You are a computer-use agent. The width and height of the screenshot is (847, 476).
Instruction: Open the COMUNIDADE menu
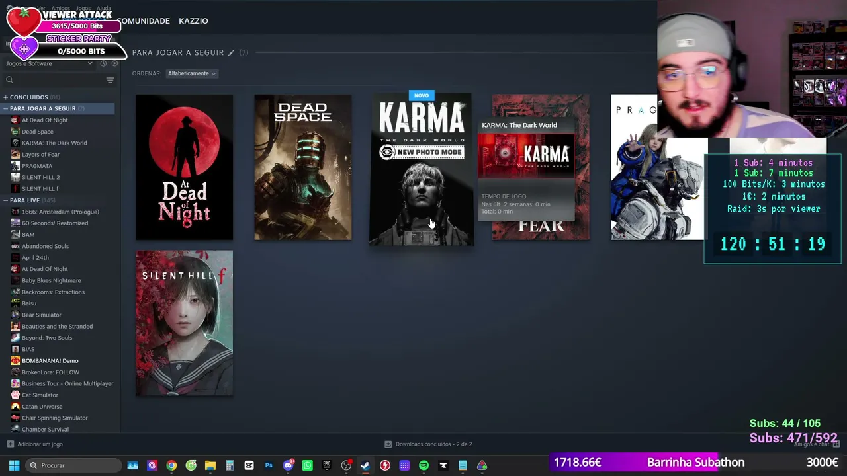click(144, 21)
